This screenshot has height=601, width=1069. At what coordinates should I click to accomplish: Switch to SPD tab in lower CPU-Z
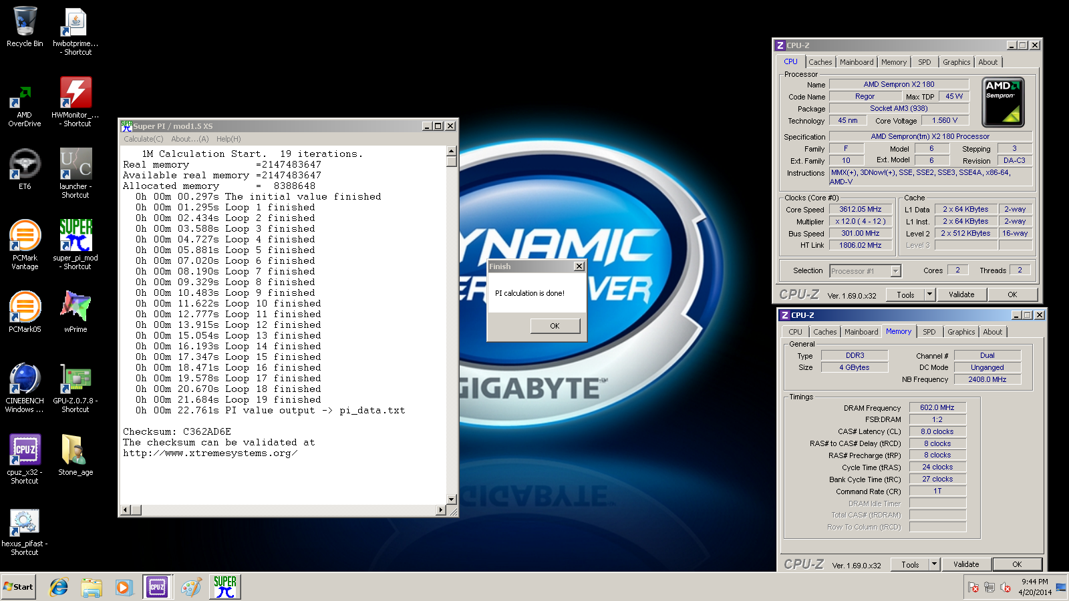click(x=929, y=332)
